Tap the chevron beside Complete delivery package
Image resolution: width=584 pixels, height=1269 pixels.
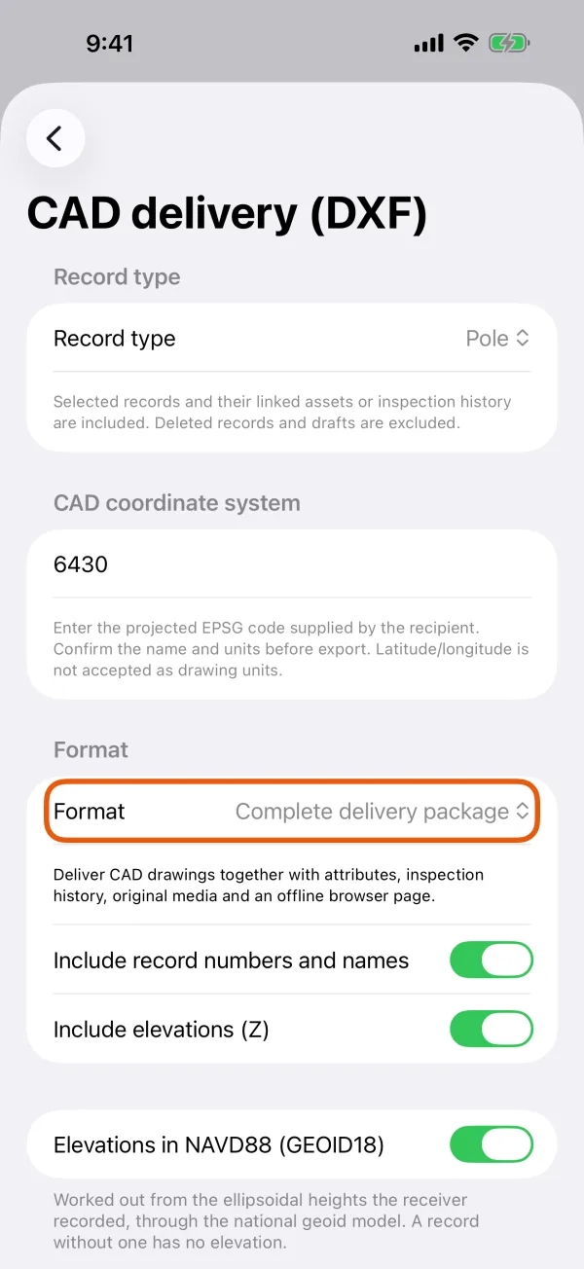click(x=523, y=812)
